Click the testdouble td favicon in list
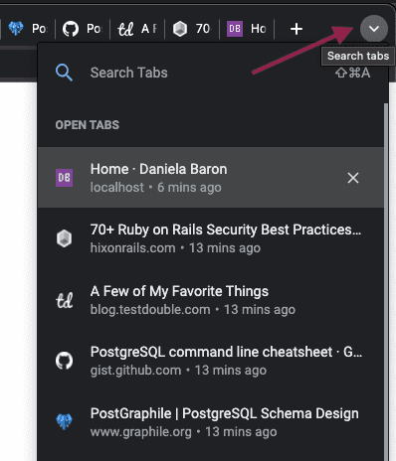The image size is (396, 461). click(x=64, y=300)
